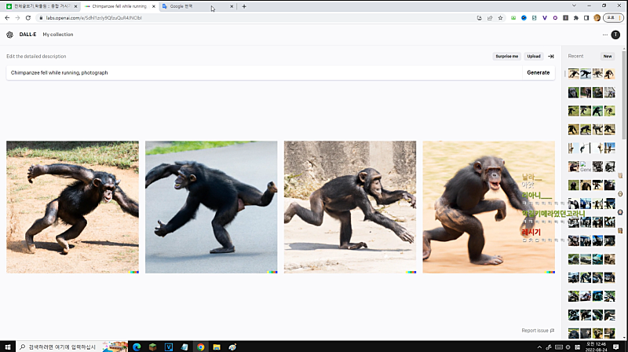Viewport: 628px width, 352px height.
Task: Click the Report issue link
Action: point(538,330)
